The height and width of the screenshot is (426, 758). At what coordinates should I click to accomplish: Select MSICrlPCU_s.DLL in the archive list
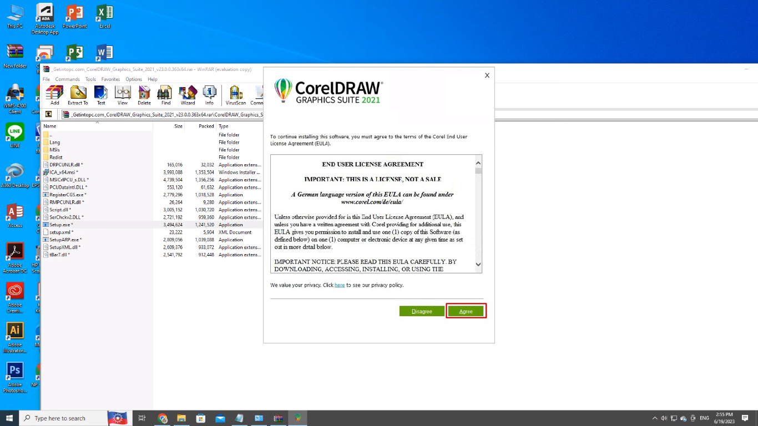pyautogui.click(x=69, y=180)
